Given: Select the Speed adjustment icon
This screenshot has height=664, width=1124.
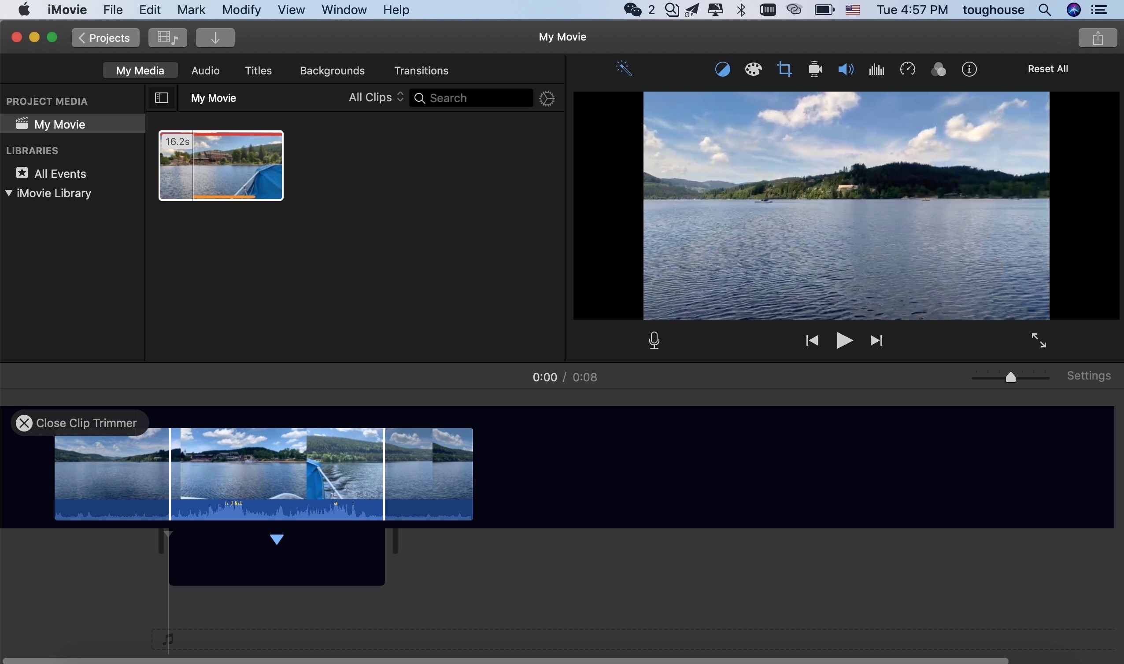Looking at the screenshot, I should pyautogui.click(x=907, y=70).
